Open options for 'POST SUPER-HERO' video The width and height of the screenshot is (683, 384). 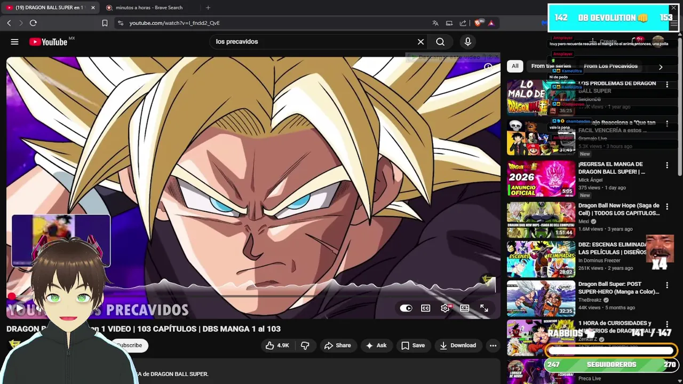pos(666,285)
